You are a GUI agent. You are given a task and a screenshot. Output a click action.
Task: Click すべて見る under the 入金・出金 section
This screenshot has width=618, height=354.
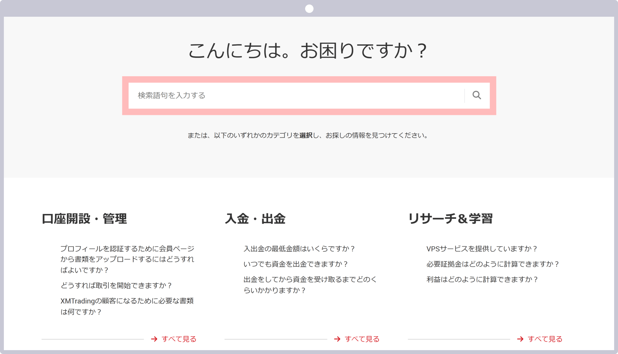[362, 339]
